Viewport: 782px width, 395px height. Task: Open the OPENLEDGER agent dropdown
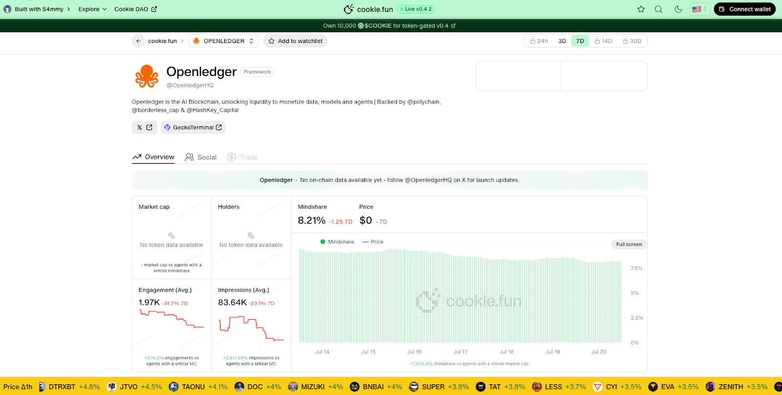(223, 41)
